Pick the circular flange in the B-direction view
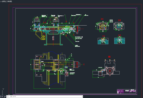 point(110,71)
